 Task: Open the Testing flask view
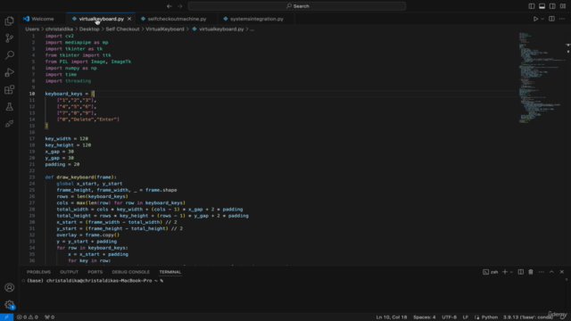(x=10, y=107)
